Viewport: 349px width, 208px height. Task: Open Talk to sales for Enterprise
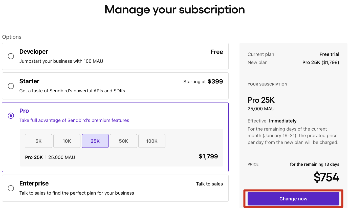[x=209, y=184]
